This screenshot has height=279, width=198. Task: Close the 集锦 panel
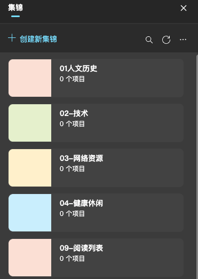184,8
